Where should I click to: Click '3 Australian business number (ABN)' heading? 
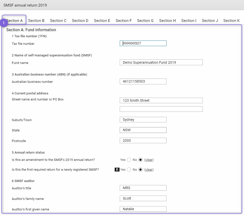pyautogui.click(x=49, y=75)
